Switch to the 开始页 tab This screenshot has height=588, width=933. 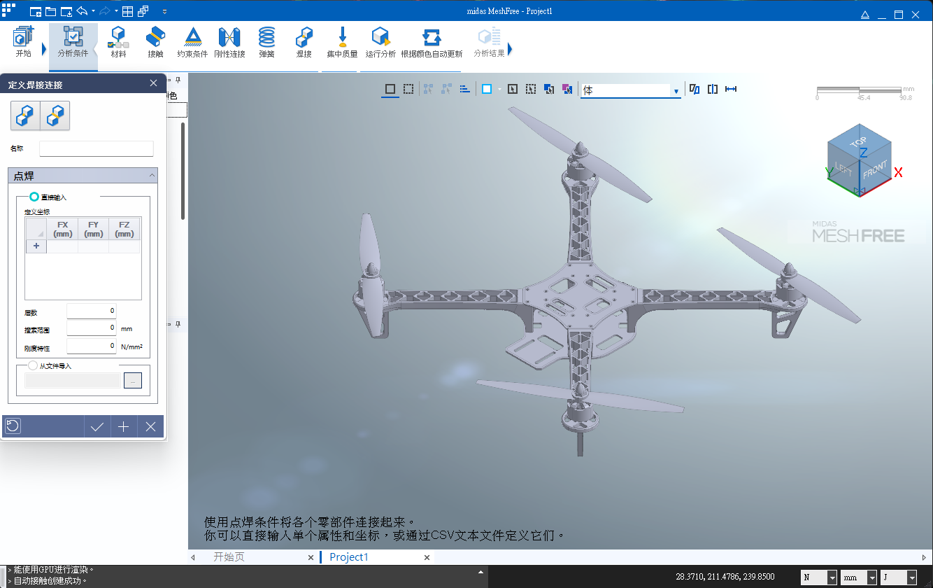tap(229, 557)
